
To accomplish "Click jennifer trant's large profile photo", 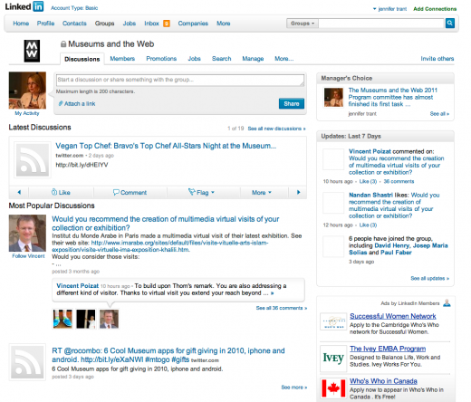I will click(27, 91).
